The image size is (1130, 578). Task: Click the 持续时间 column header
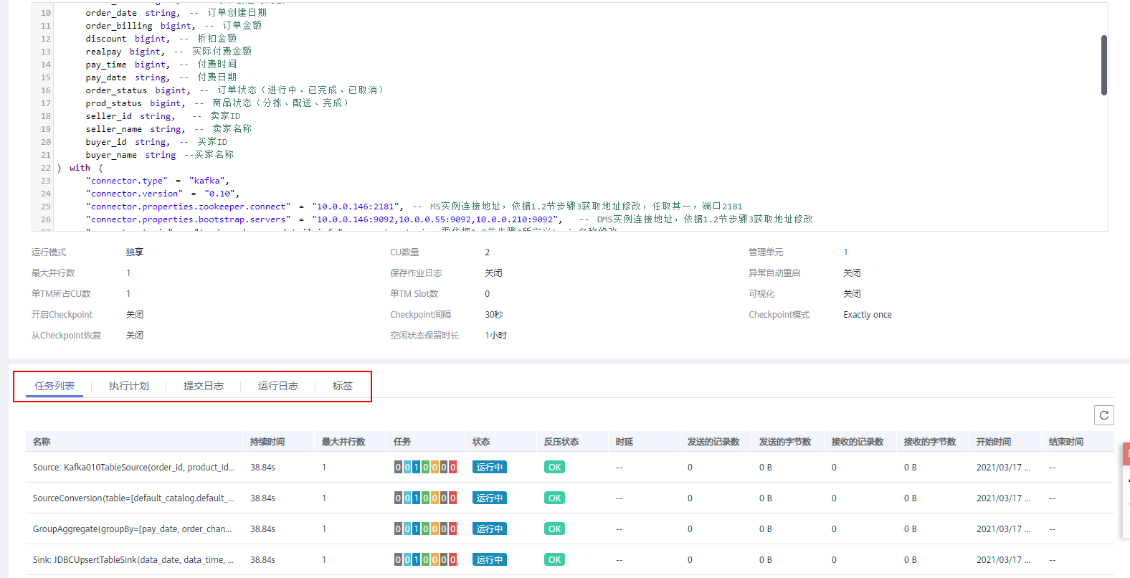click(x=267, y=442)
